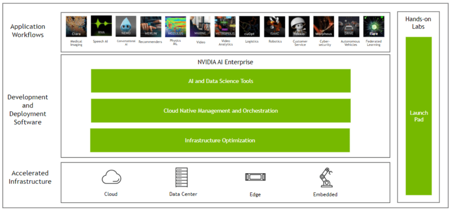
Task: Select the Morpheus Cybersecurity tile
Action: (x=324, y=26)
